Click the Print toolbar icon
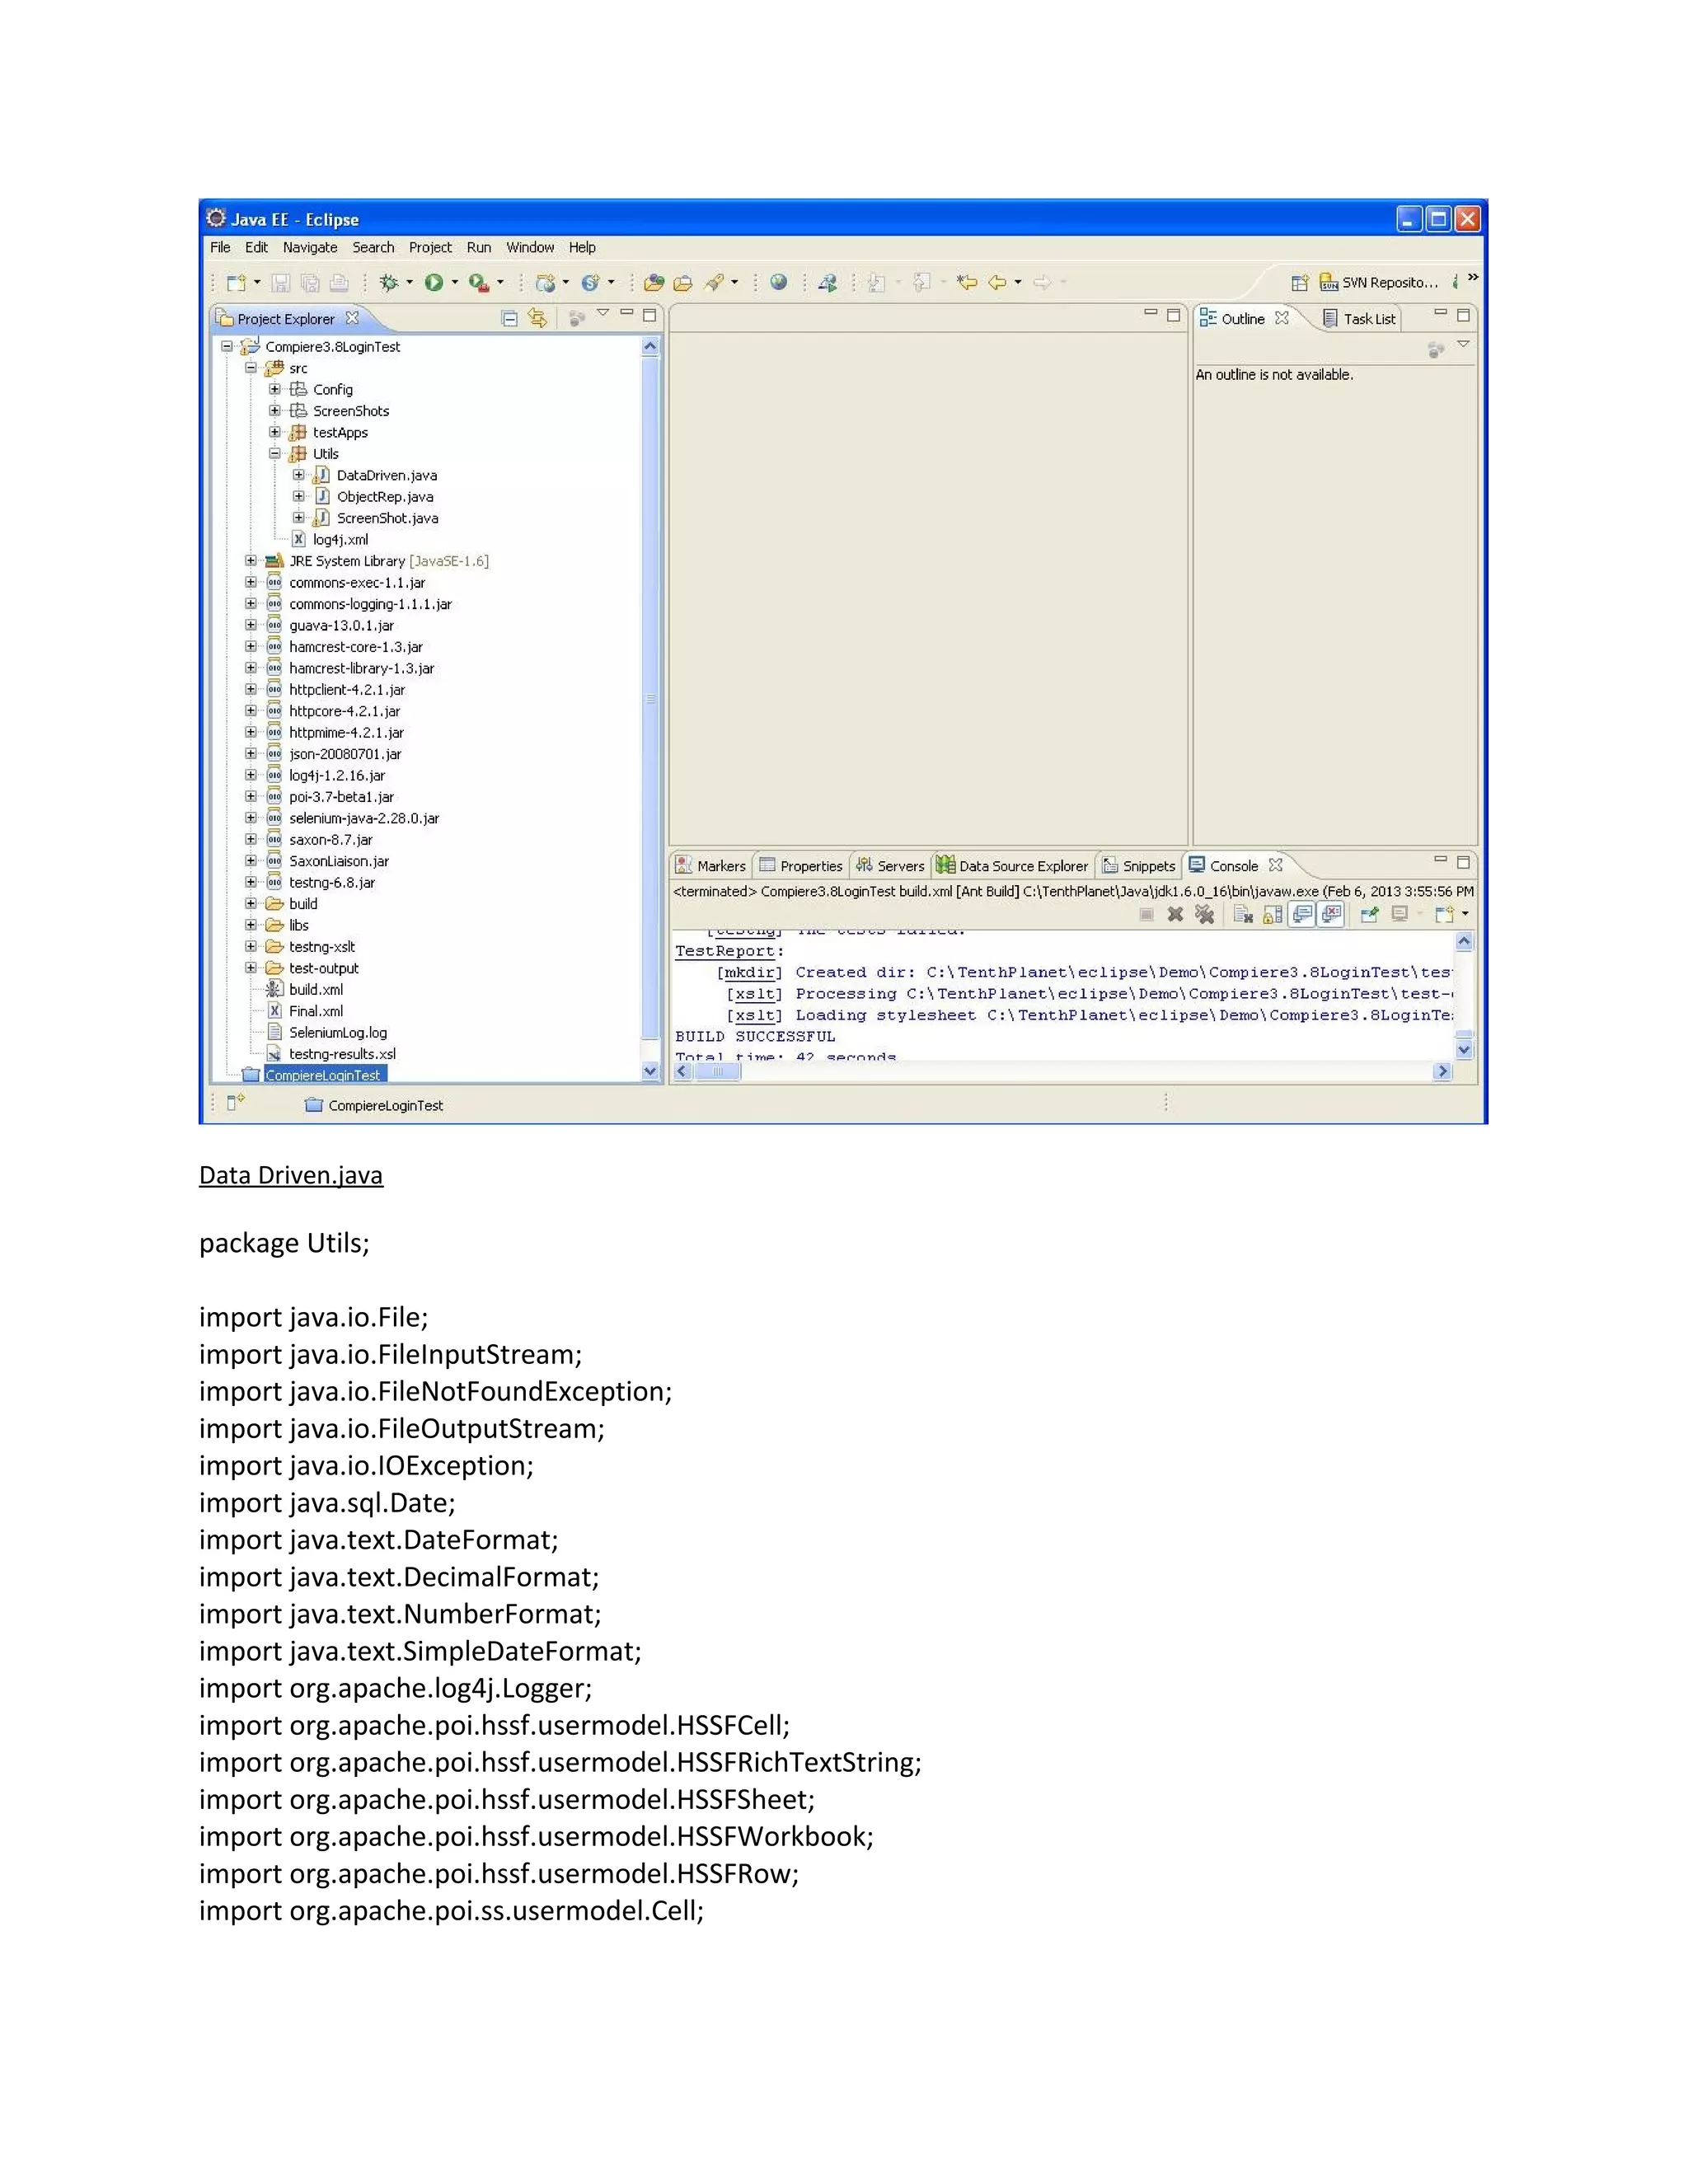Viewport: 1688px width, 2184px height. coord(339,283)
